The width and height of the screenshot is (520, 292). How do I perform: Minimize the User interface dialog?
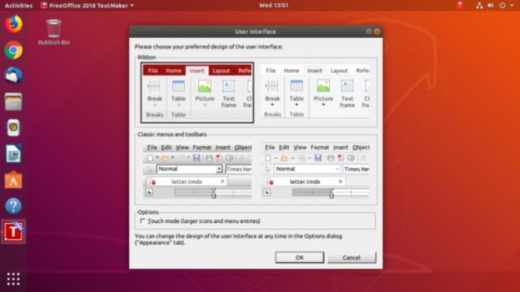[369, 32]
